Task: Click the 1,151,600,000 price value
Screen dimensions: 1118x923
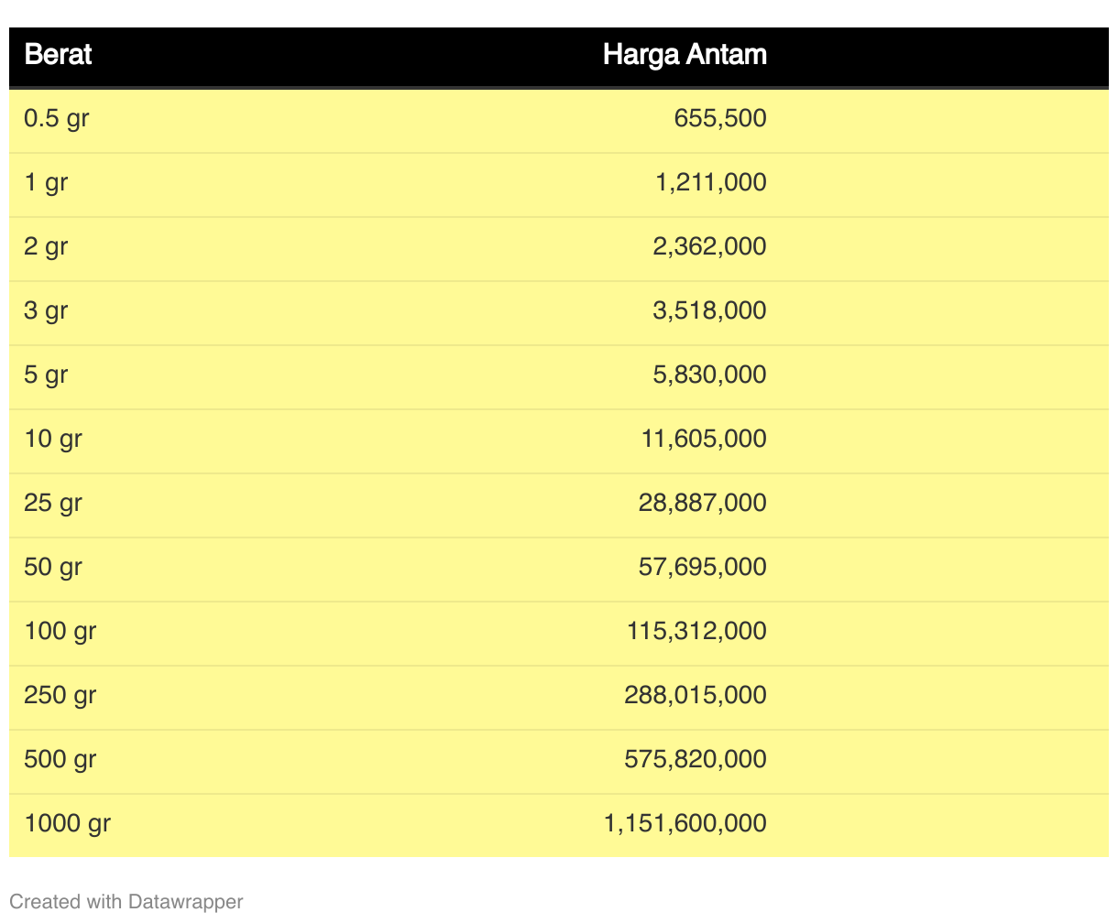Action: (685, 823)
